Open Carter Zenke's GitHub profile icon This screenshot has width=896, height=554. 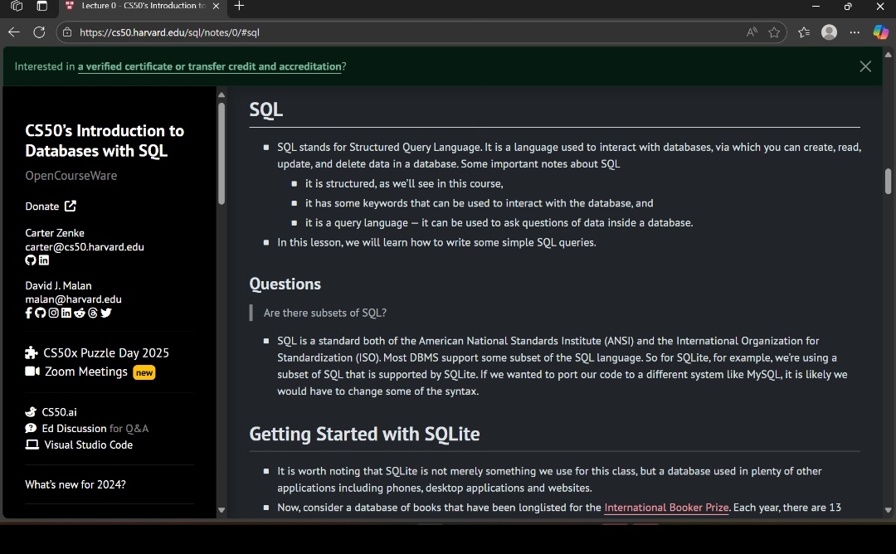pos(31,260)
